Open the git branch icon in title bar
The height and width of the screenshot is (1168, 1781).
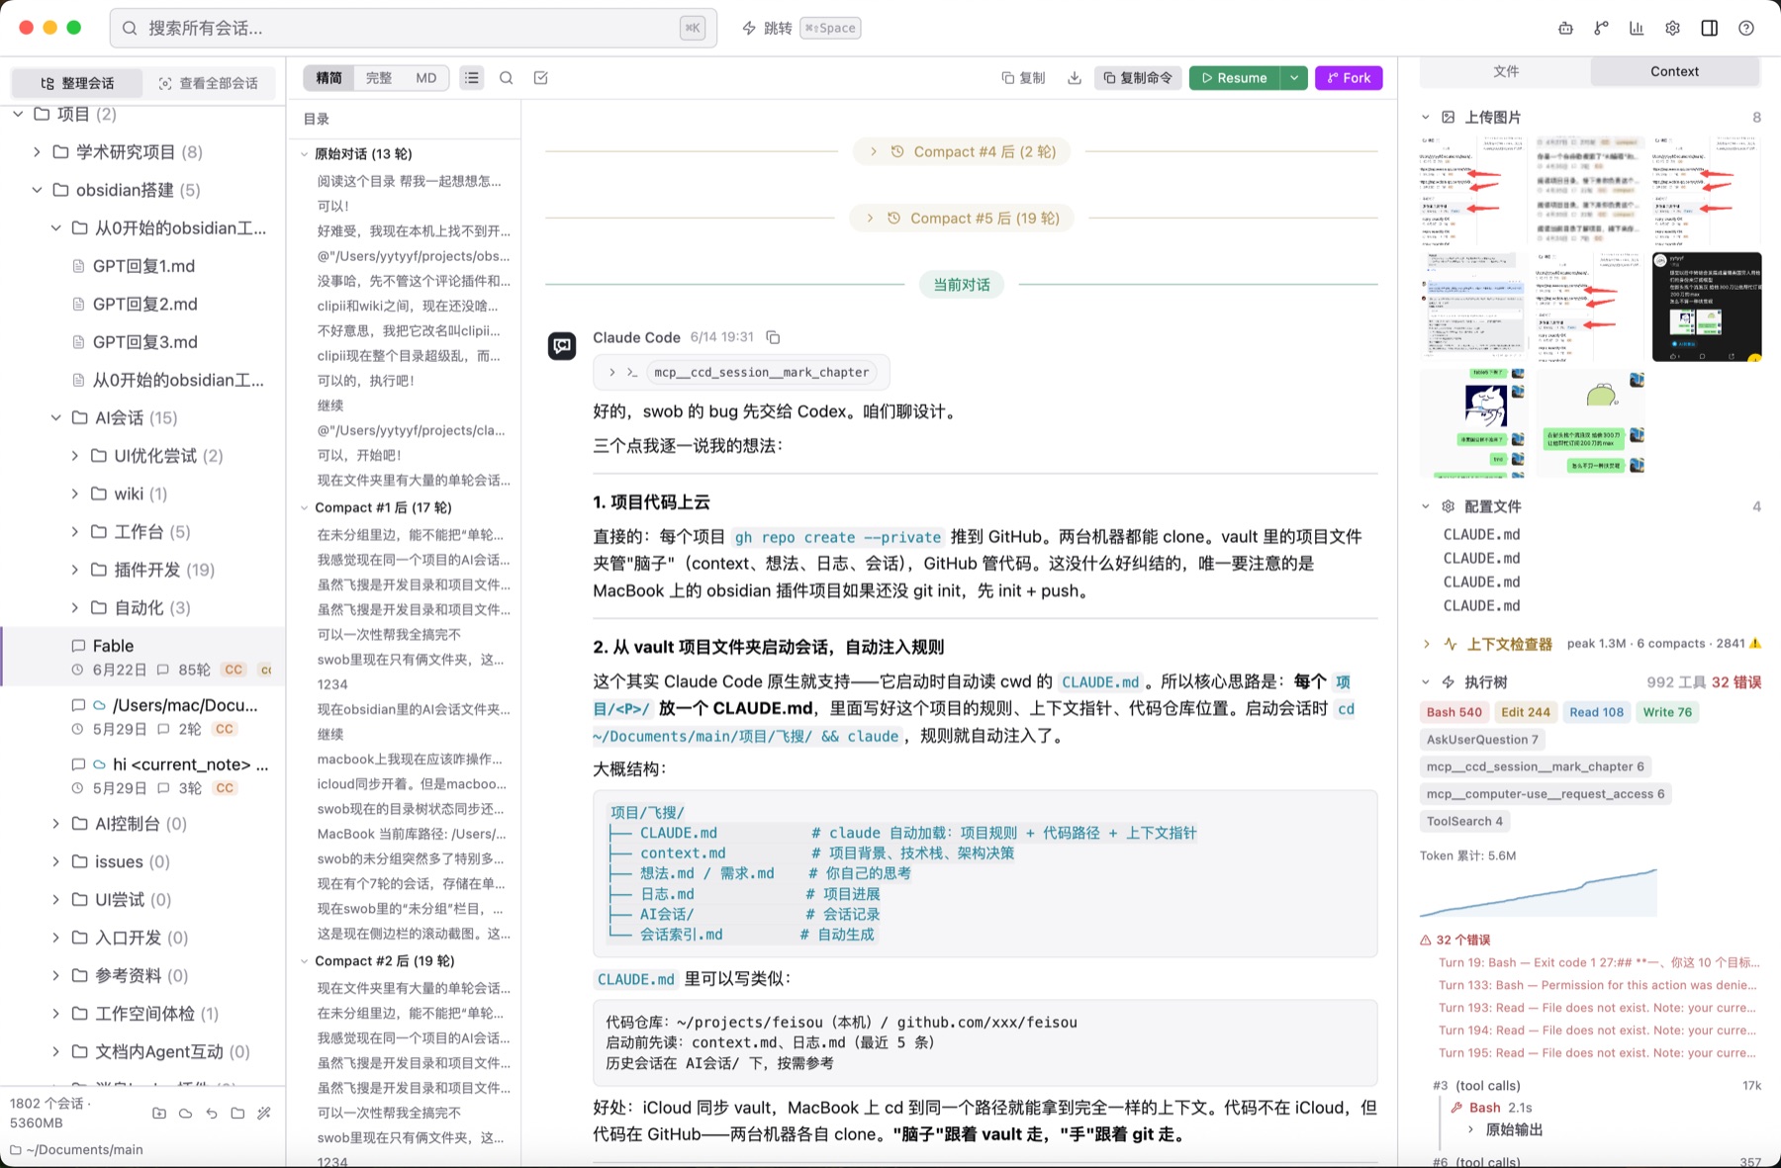point(1601,28)
